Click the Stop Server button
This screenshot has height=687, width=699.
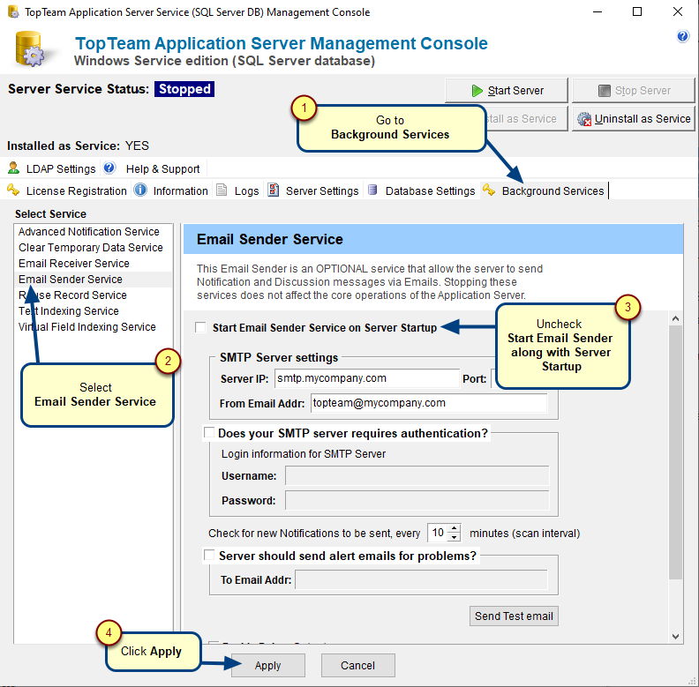(x=634, y=91)
